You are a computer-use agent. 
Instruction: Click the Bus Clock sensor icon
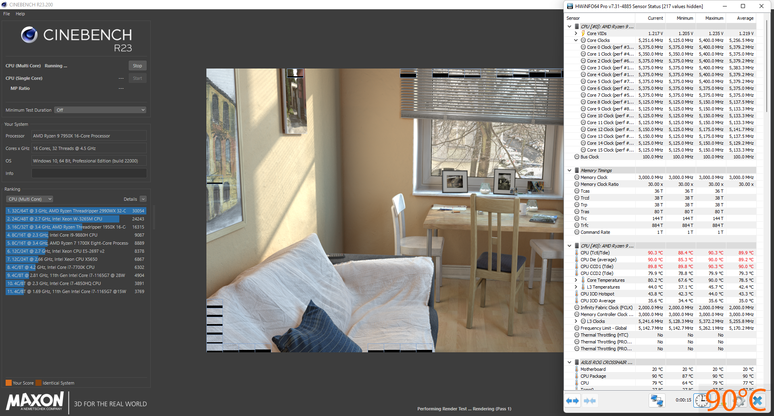tap(577, 157)
